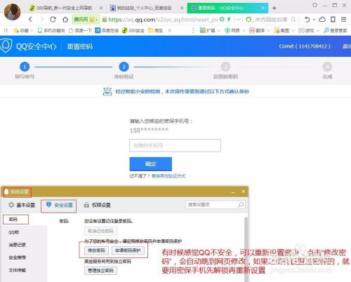
Task: Open the cloud sync icon
Action: click(322, 20)
